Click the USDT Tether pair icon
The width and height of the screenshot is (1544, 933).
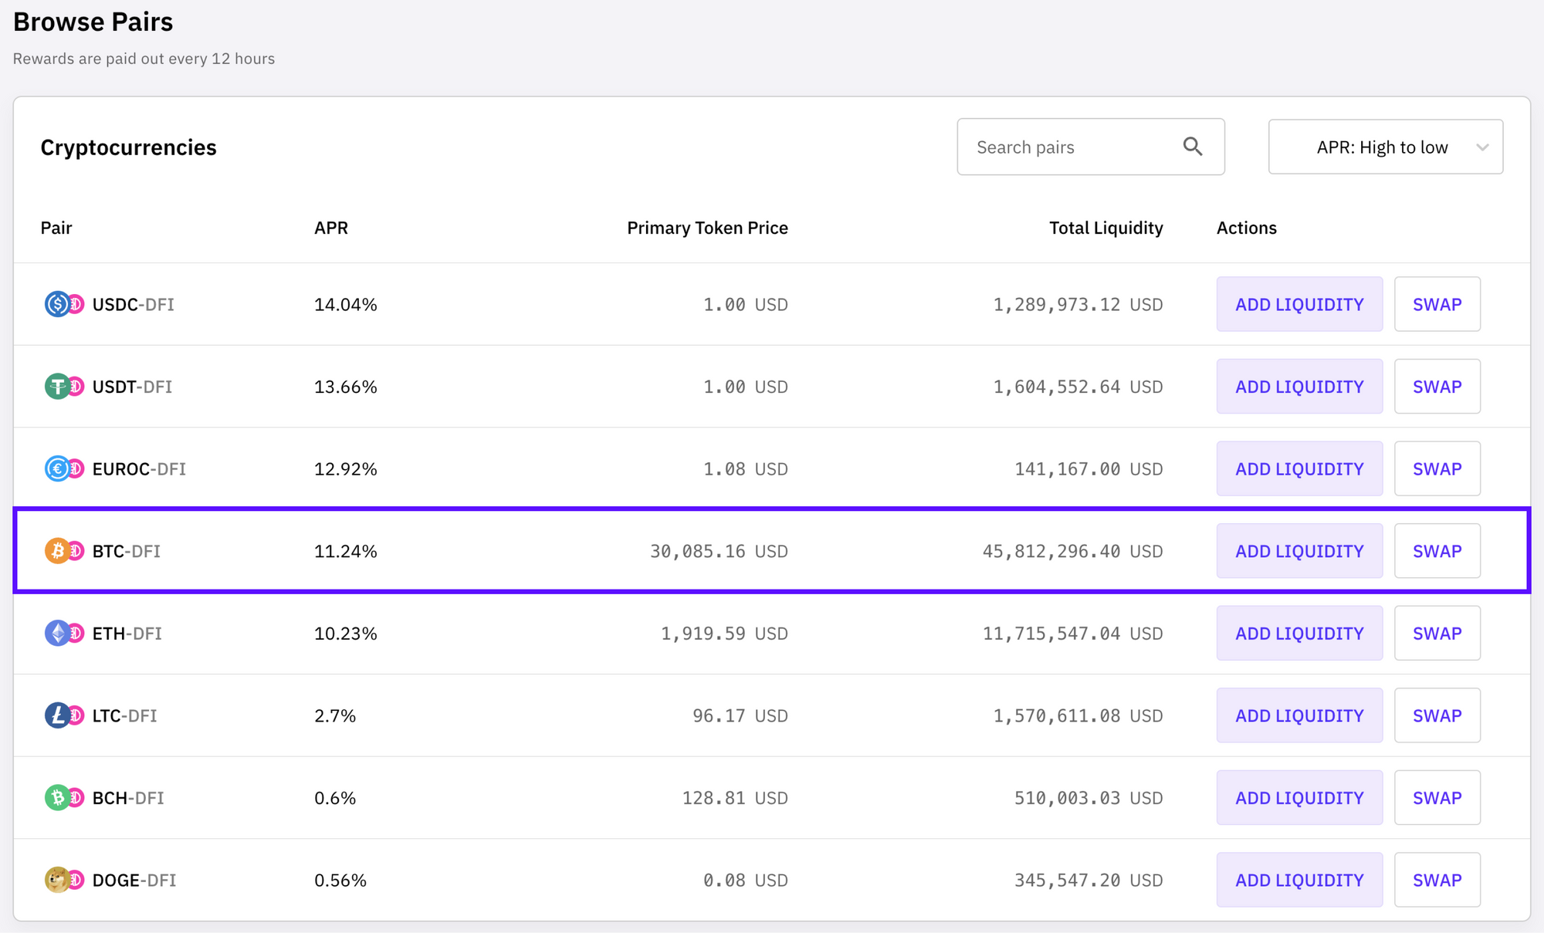(x=58, y=387)
